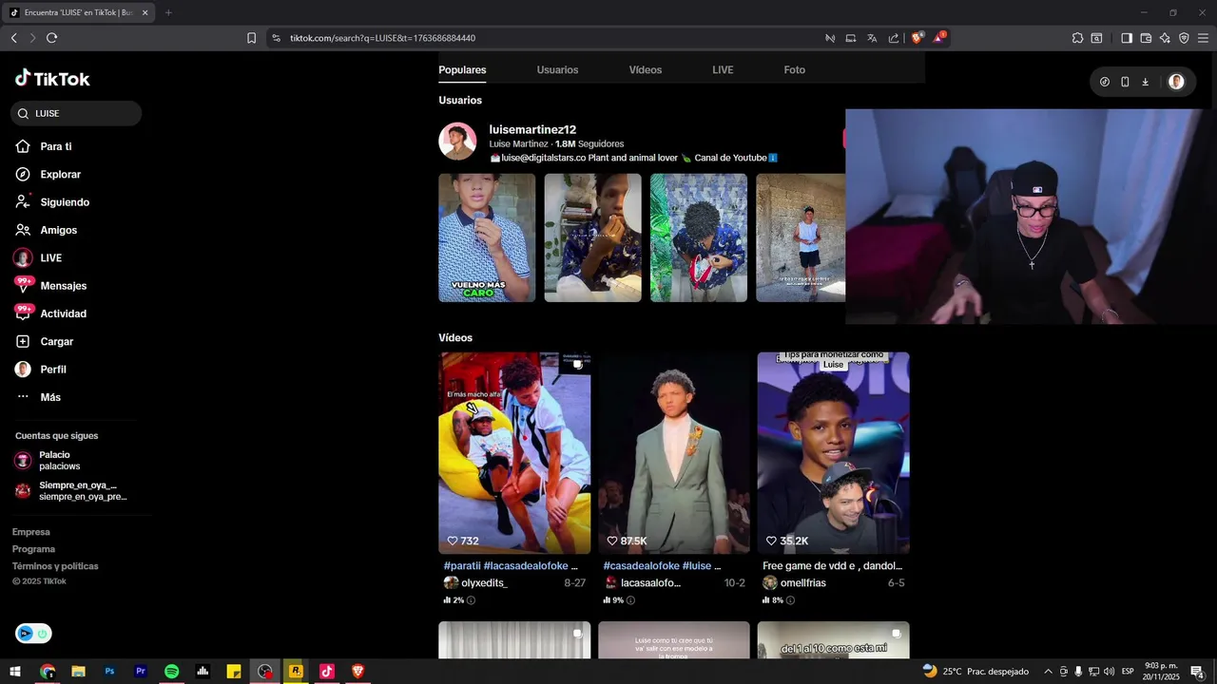
Task: Expand the Empresa footer section
Action: (31, 532)
